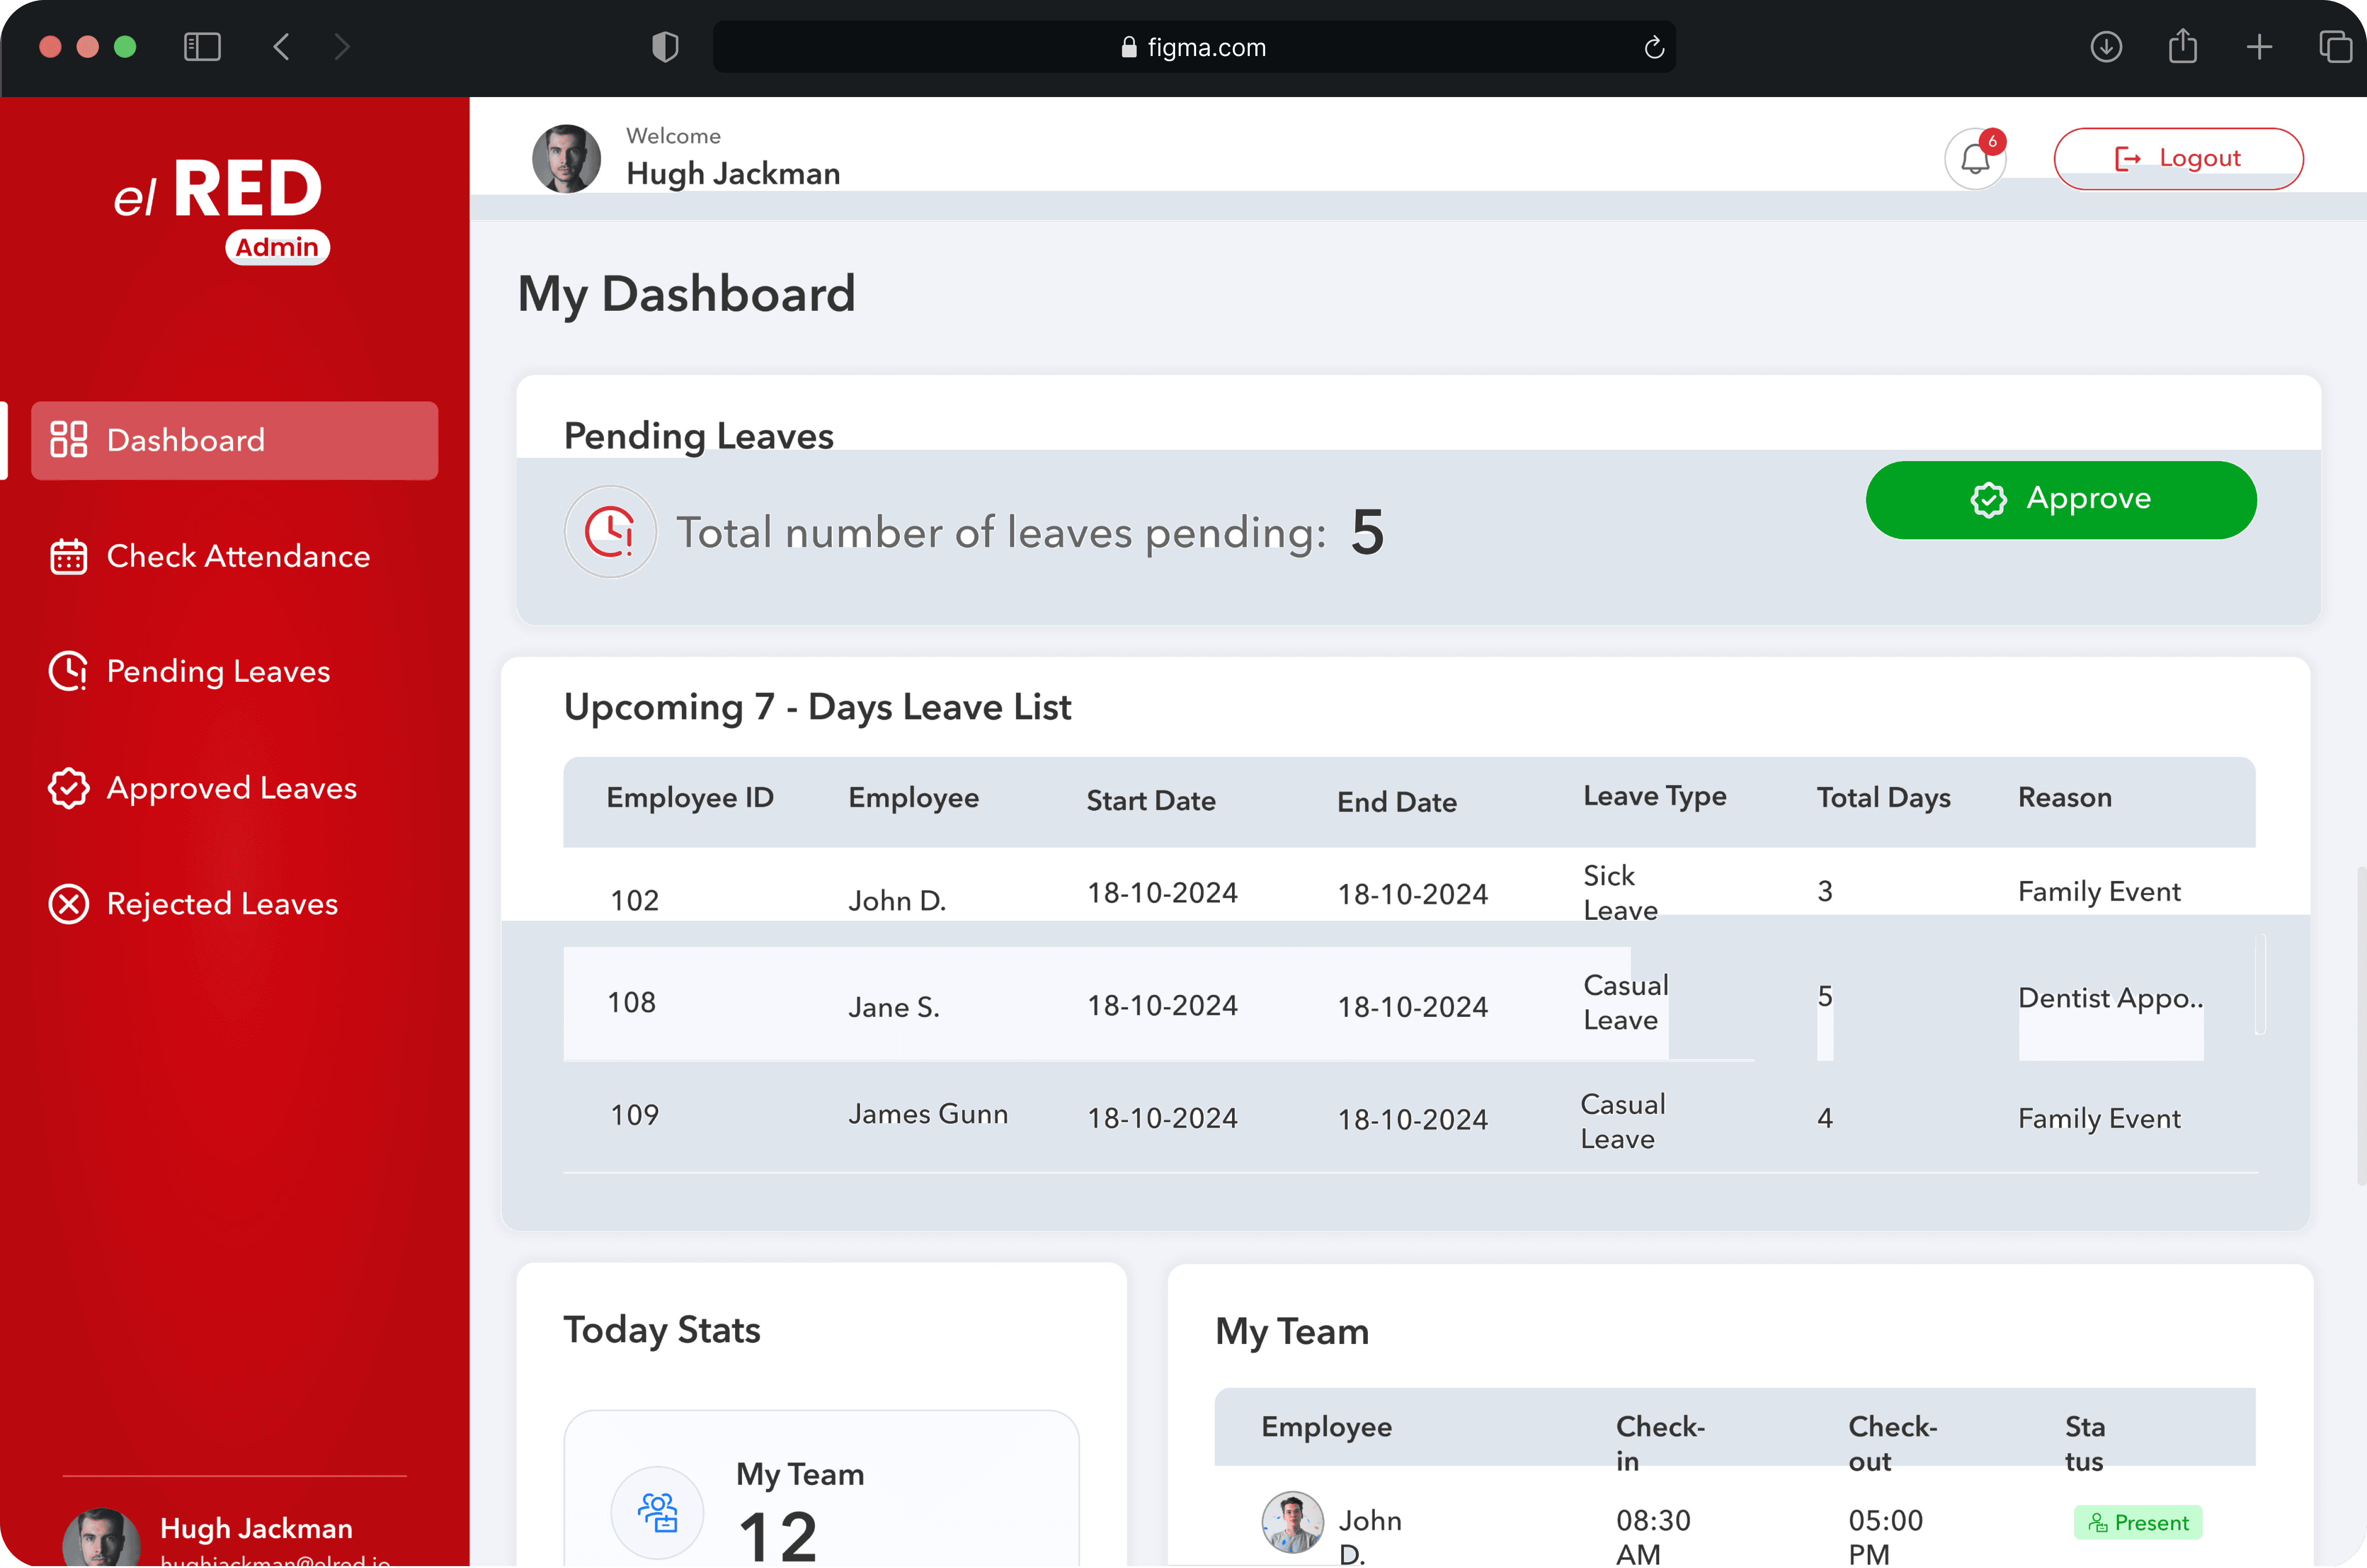Click Hugh Jackman's header profile photo
This screenshot has width=2367, height=1568.
[566, 158]
